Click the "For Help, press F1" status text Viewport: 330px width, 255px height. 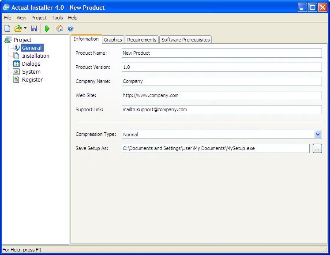click(22, 250)
